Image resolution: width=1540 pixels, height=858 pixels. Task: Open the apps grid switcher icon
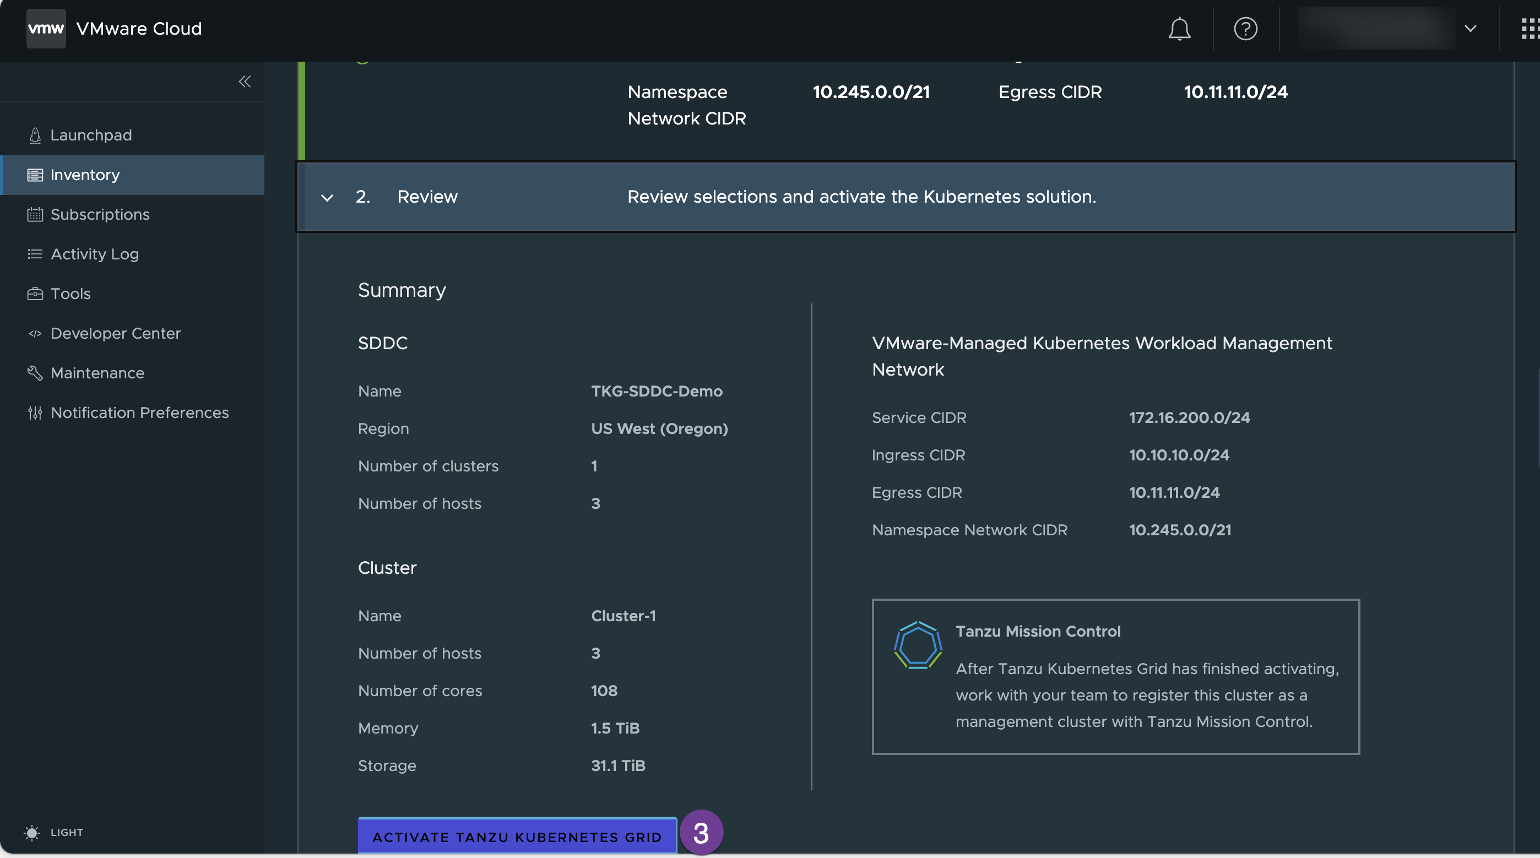point(1530,29)
